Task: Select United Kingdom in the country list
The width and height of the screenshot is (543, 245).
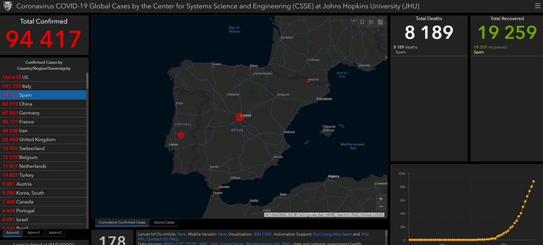Action: coord(44,140)
